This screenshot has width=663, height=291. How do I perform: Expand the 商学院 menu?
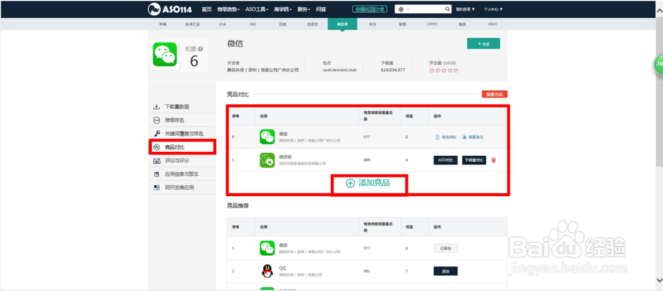[x=283, y=9]
